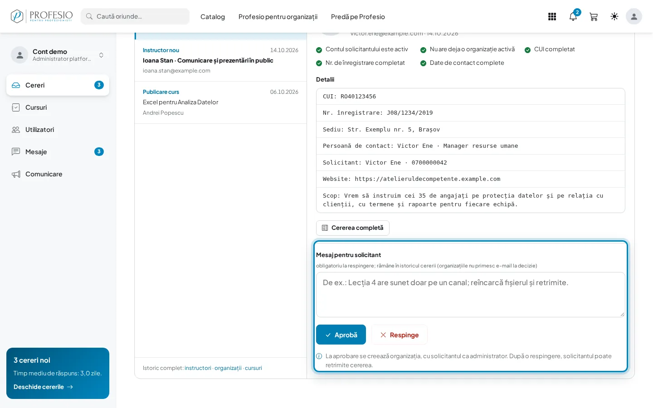Click check beside Contul solicitantului este activ
This screenshot has width=653, height=408.
click(x=319, y=50)
